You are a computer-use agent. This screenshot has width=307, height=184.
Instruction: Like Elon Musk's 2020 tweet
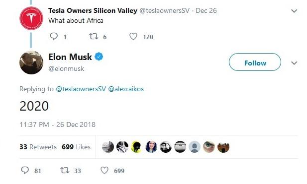pos(104,170)
